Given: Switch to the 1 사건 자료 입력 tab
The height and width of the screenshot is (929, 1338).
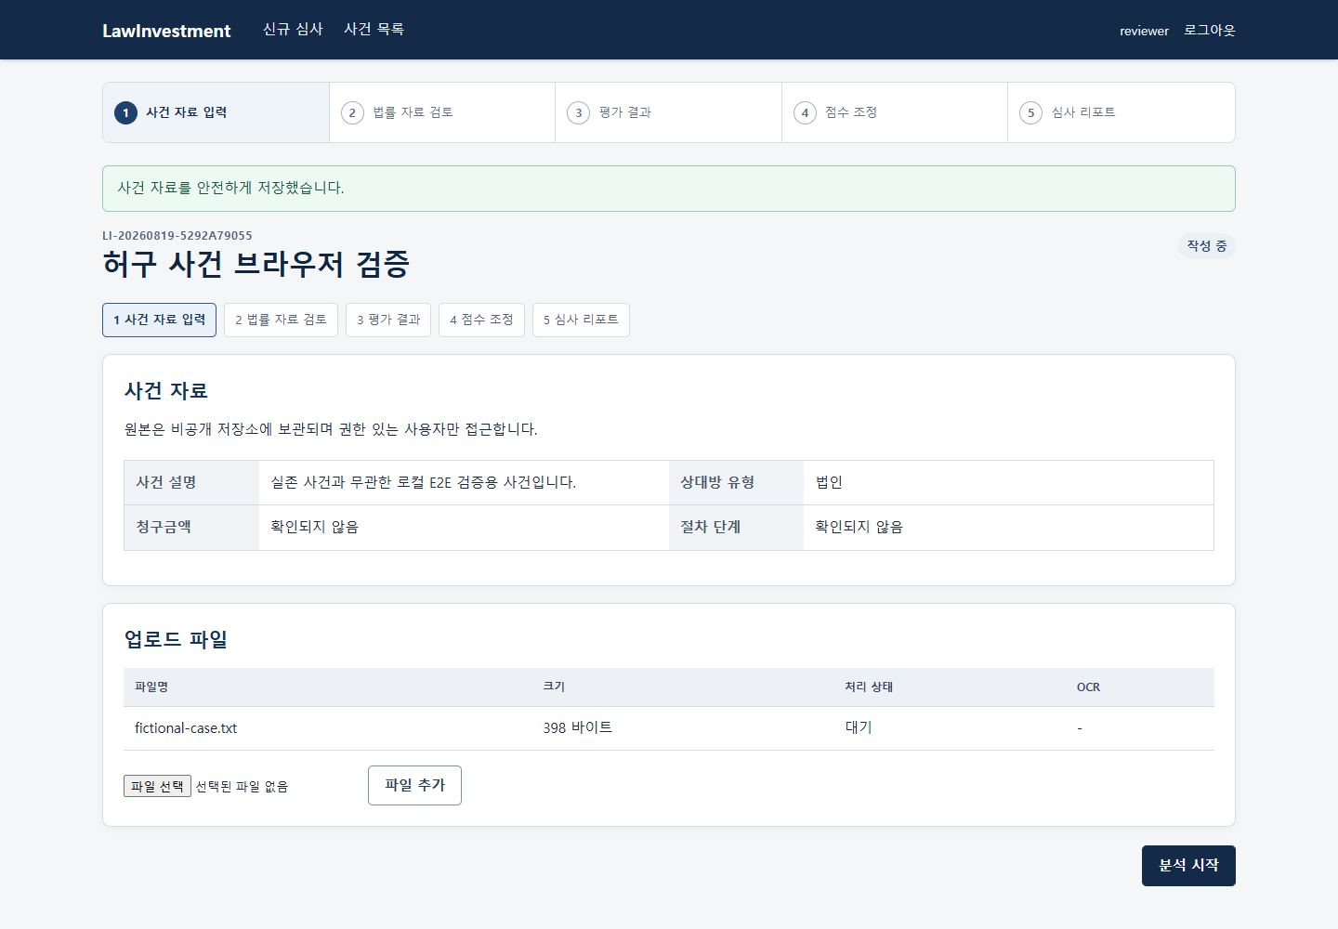Looking at the screenshot, I should click(x=159, y=320).
